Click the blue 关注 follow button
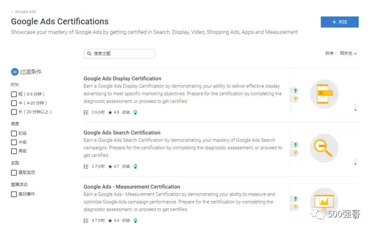 pos(339,22)
